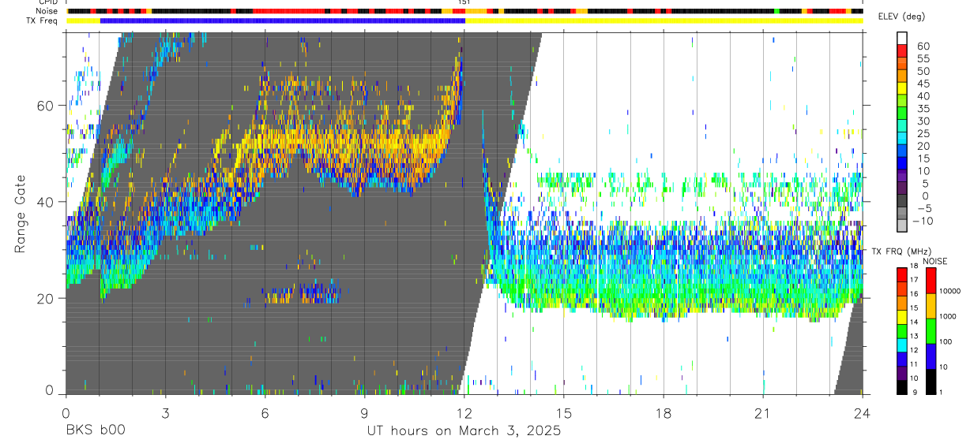Click y-axis Range Gate tick label 40
The image size is (970, 447).
[45, 202]
